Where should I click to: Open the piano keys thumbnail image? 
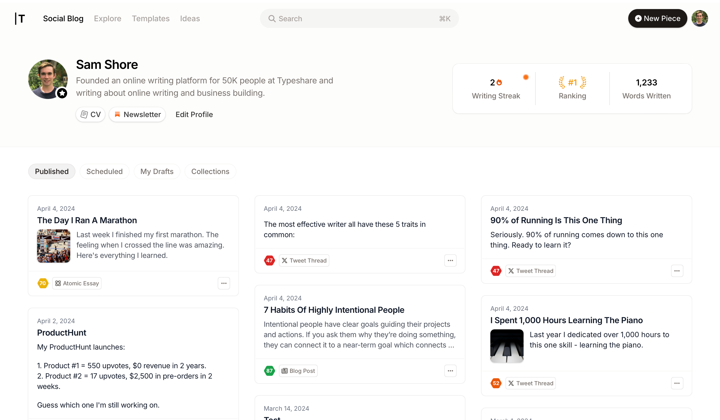(x=507, y=346)
